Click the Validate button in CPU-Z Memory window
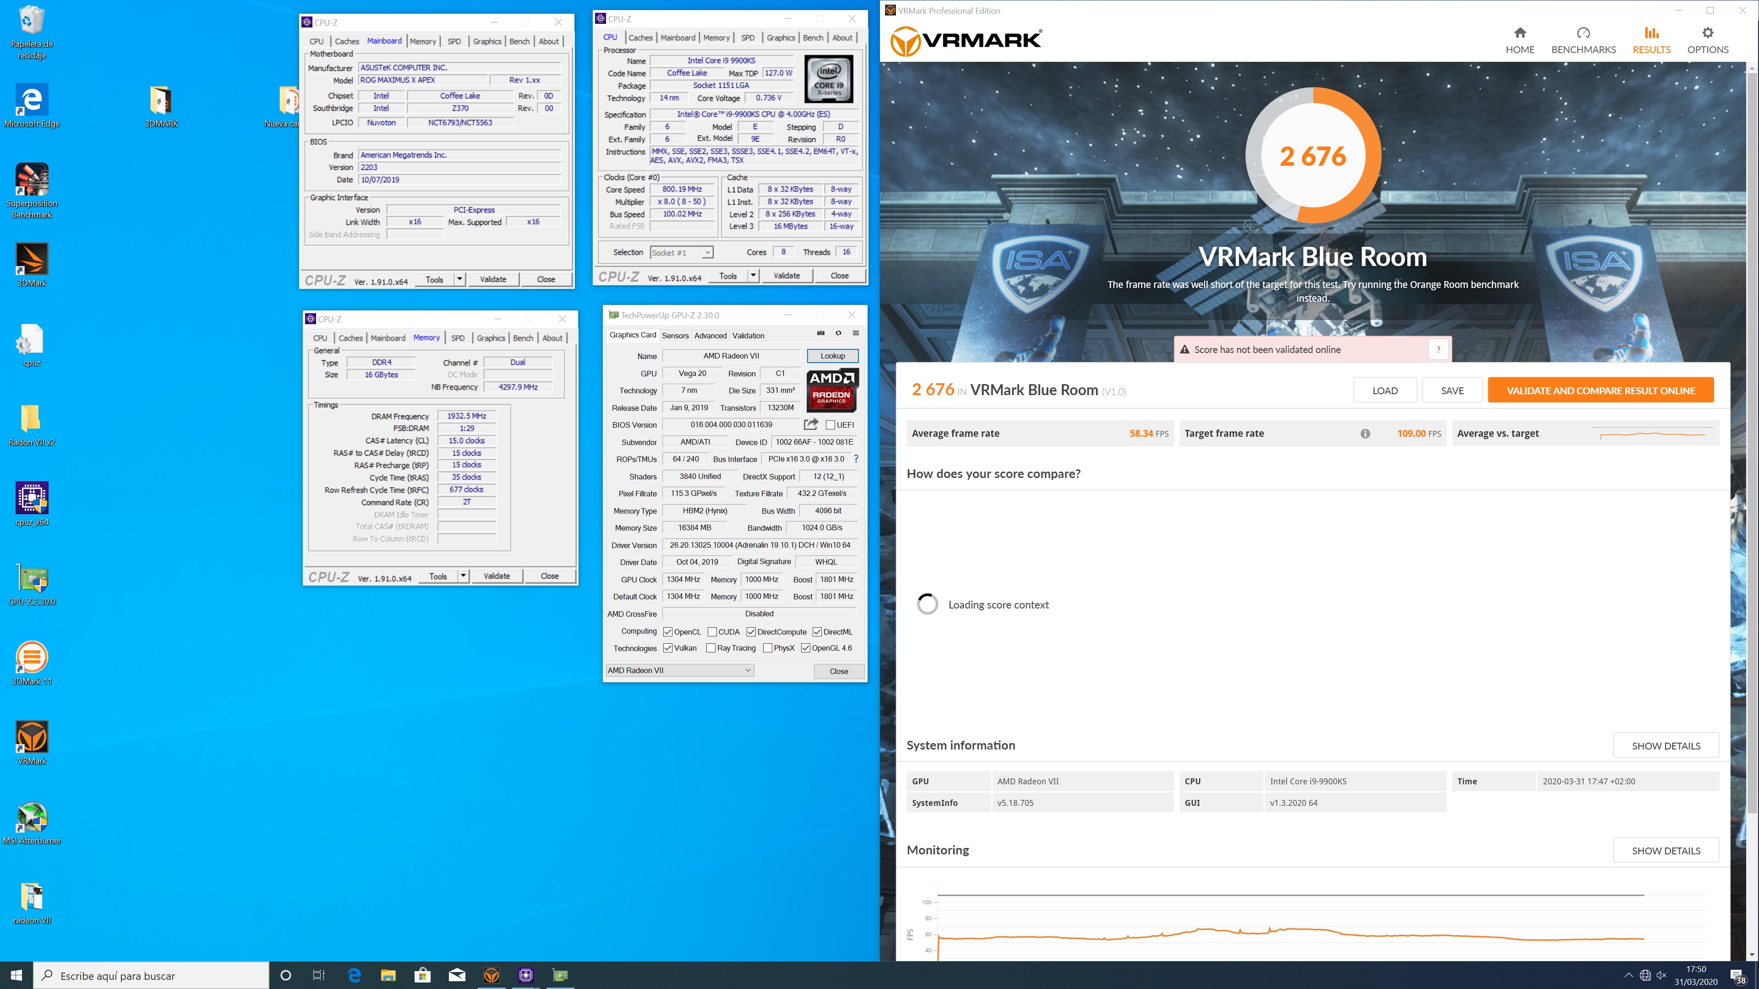The height and width of the screenshot is (989, 1759). (497, 576)
